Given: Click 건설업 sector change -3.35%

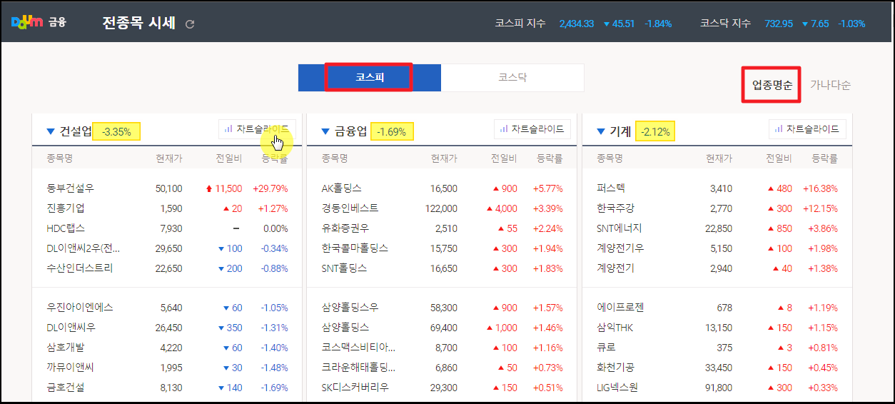Looking at the screenshot, I should click(x=116, y=131).
